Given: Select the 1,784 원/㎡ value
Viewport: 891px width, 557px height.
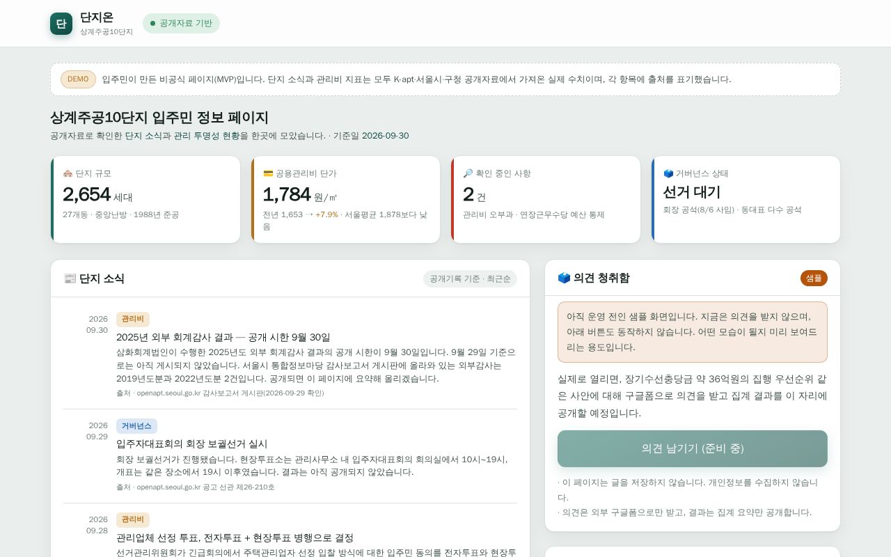Looking at the screenshot, I should point(299,194).
